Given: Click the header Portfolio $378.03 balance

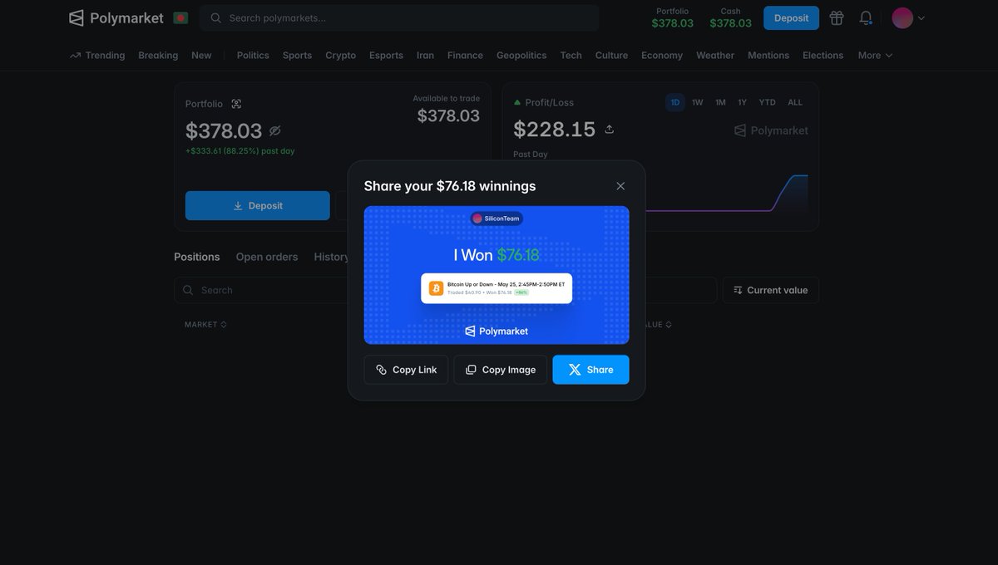Looking at the screenshot, I should pyautogui.click(x=672, y=17).
